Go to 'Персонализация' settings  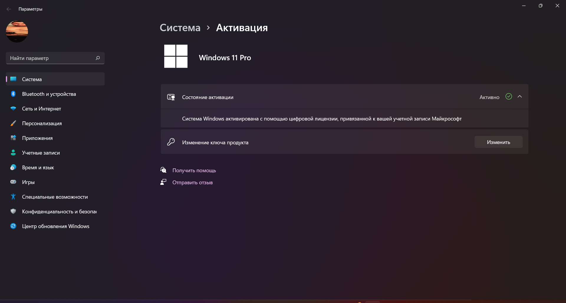[x=55, y=123]
